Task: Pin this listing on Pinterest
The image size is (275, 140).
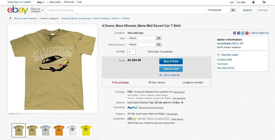Action: click(x=247, y=33)
